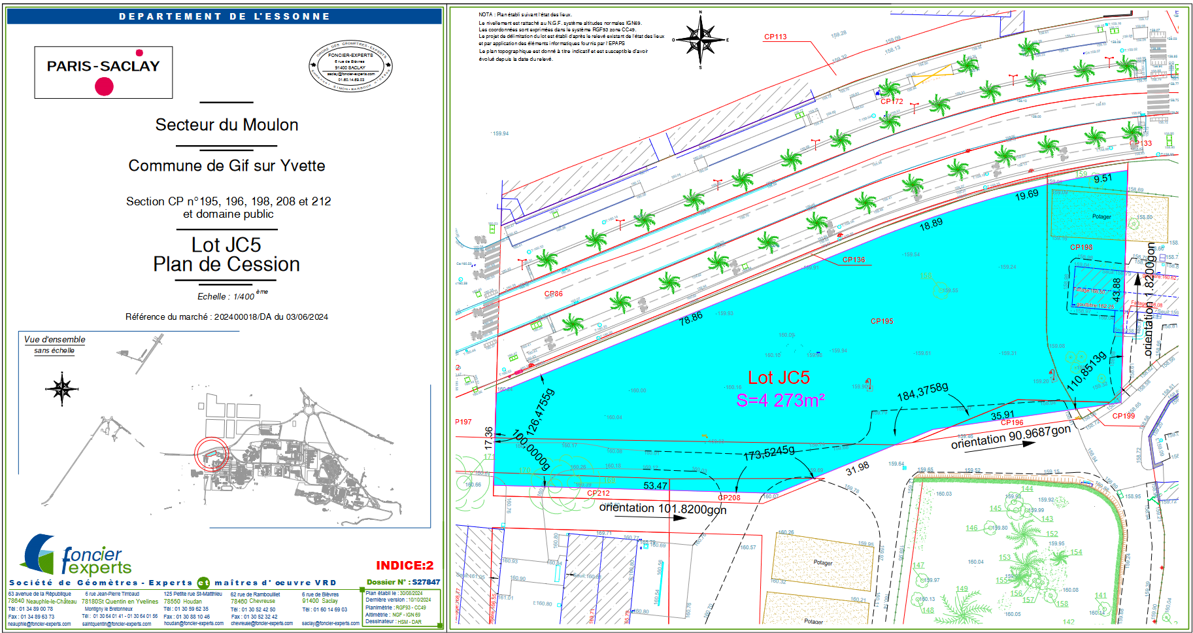
Task: Click the angle value '184,3758g'
Action: coord(922,391)
